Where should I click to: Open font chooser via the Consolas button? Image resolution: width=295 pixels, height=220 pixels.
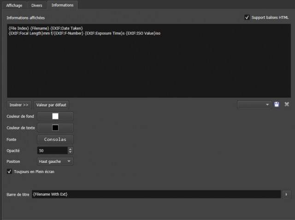(x=55, y=139)
